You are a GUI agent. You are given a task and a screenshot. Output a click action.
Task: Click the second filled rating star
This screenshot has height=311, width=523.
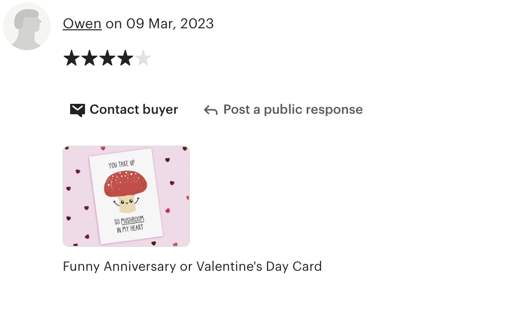[x=89, y=58]
